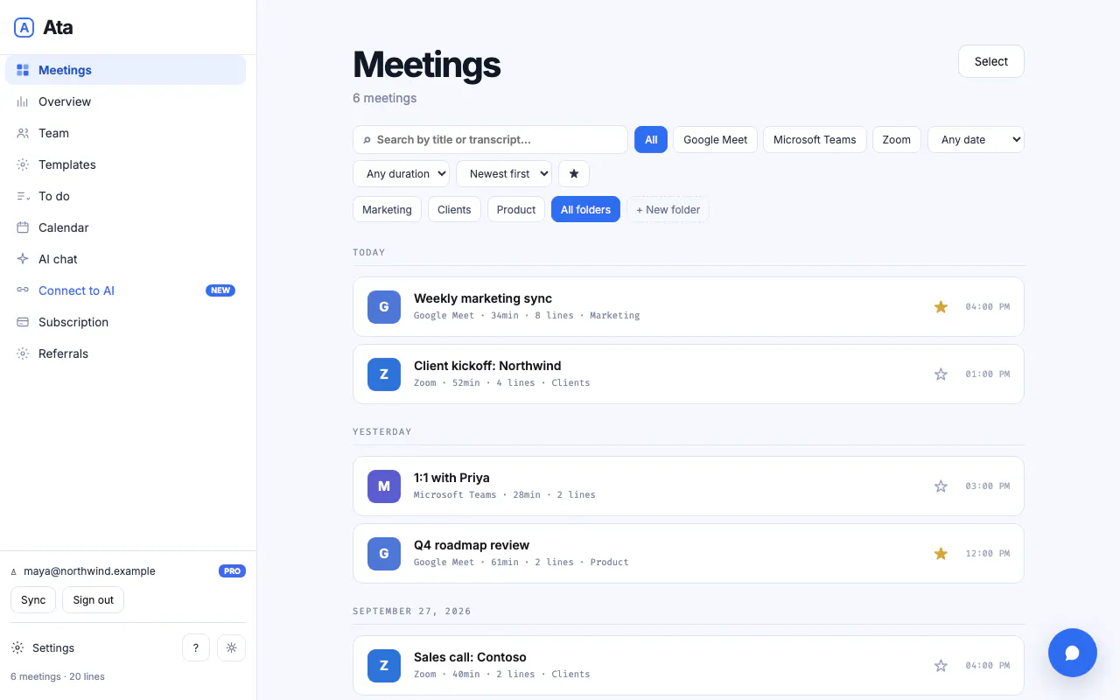This screenshot has height=700, width=1120.
Task: Open the help question mark button
Action: [196, 647]
